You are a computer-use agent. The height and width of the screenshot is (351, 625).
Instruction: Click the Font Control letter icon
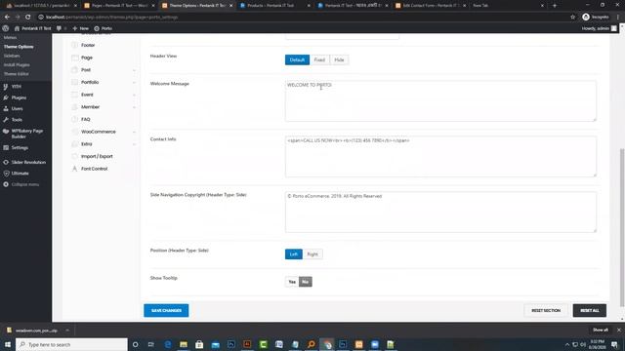click(74, 169)
